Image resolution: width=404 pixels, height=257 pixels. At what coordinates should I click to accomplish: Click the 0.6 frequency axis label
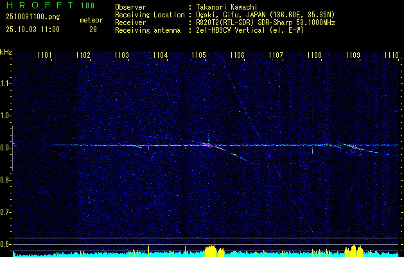4,244
